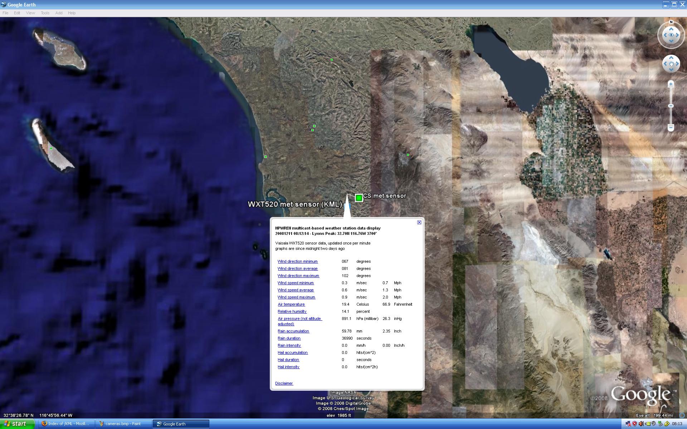Screen dimensions: 687x429
Task: Click the orange volume speaker tray icon
Action: (x=641, y=424)
